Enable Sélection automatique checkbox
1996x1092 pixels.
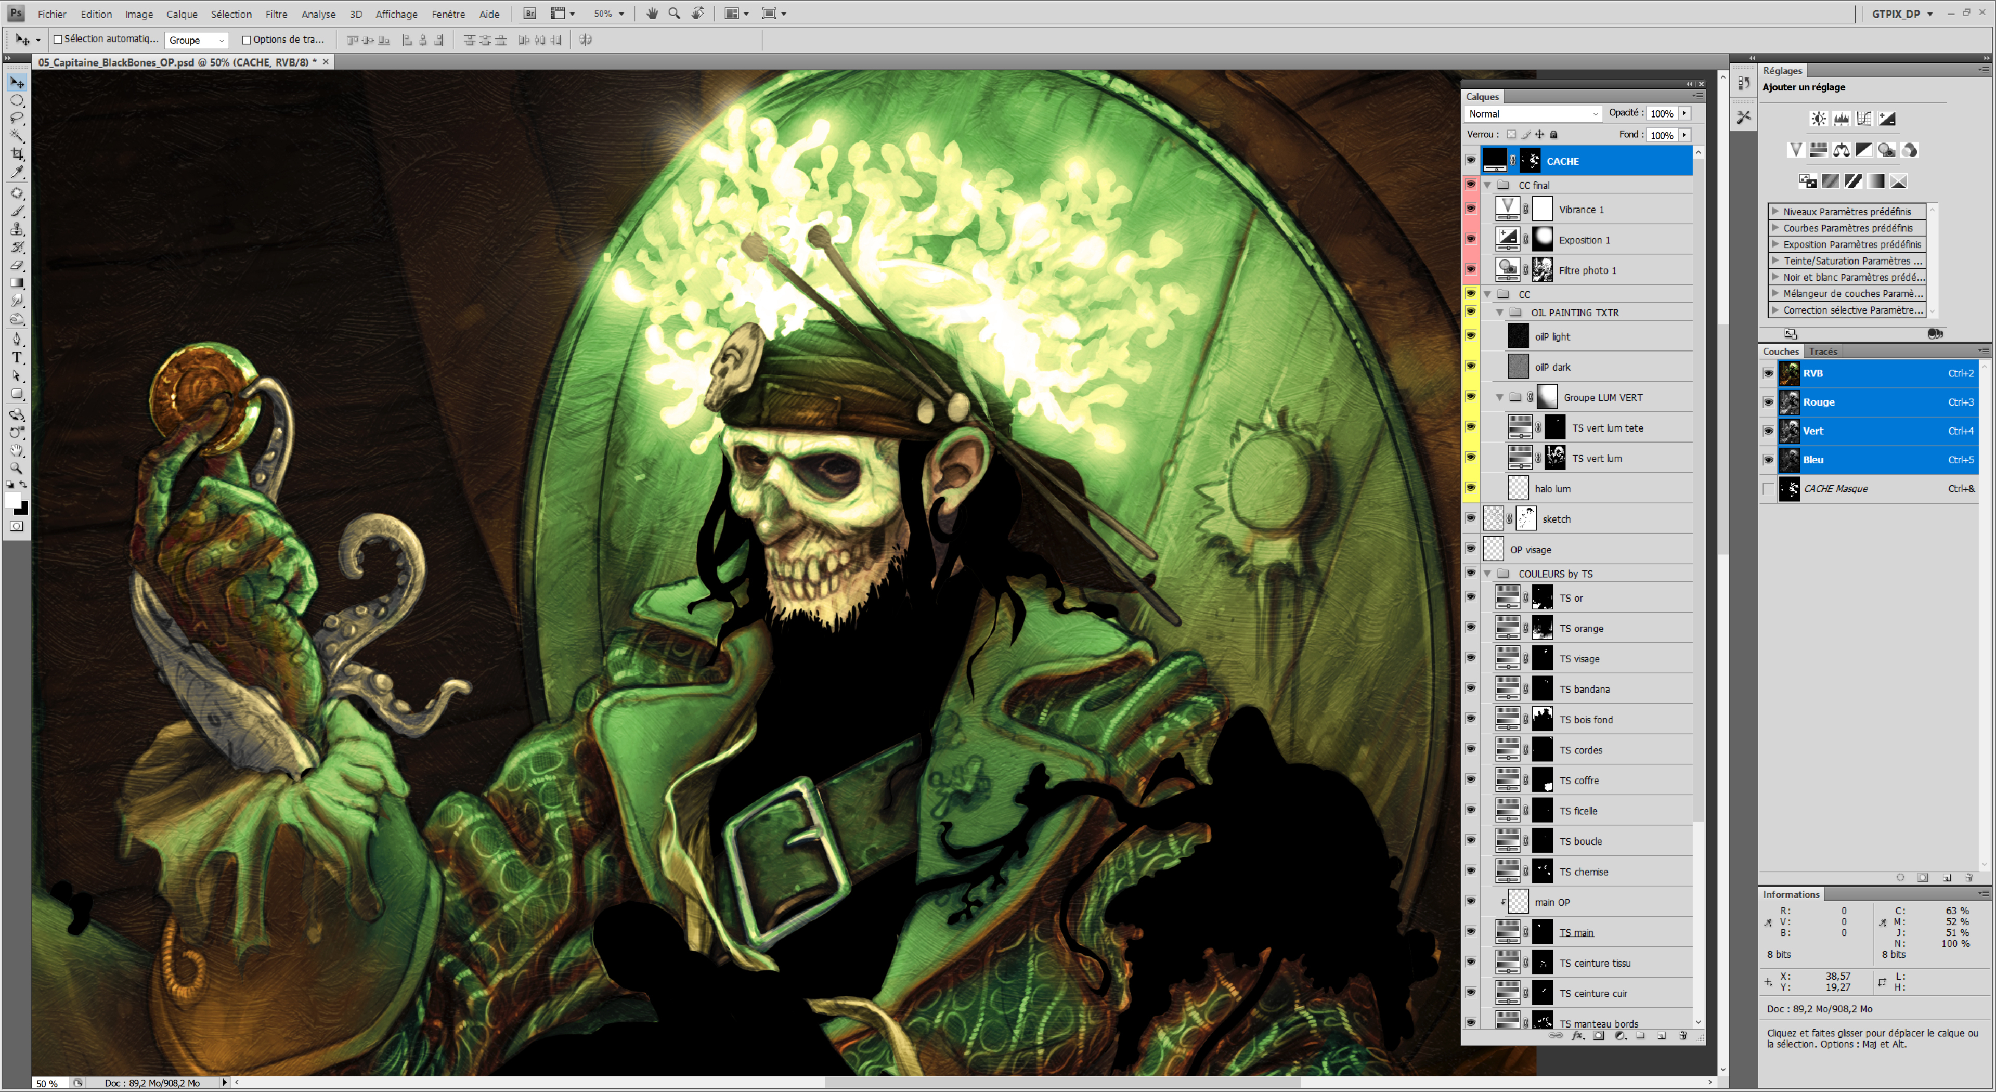[57, 40]
